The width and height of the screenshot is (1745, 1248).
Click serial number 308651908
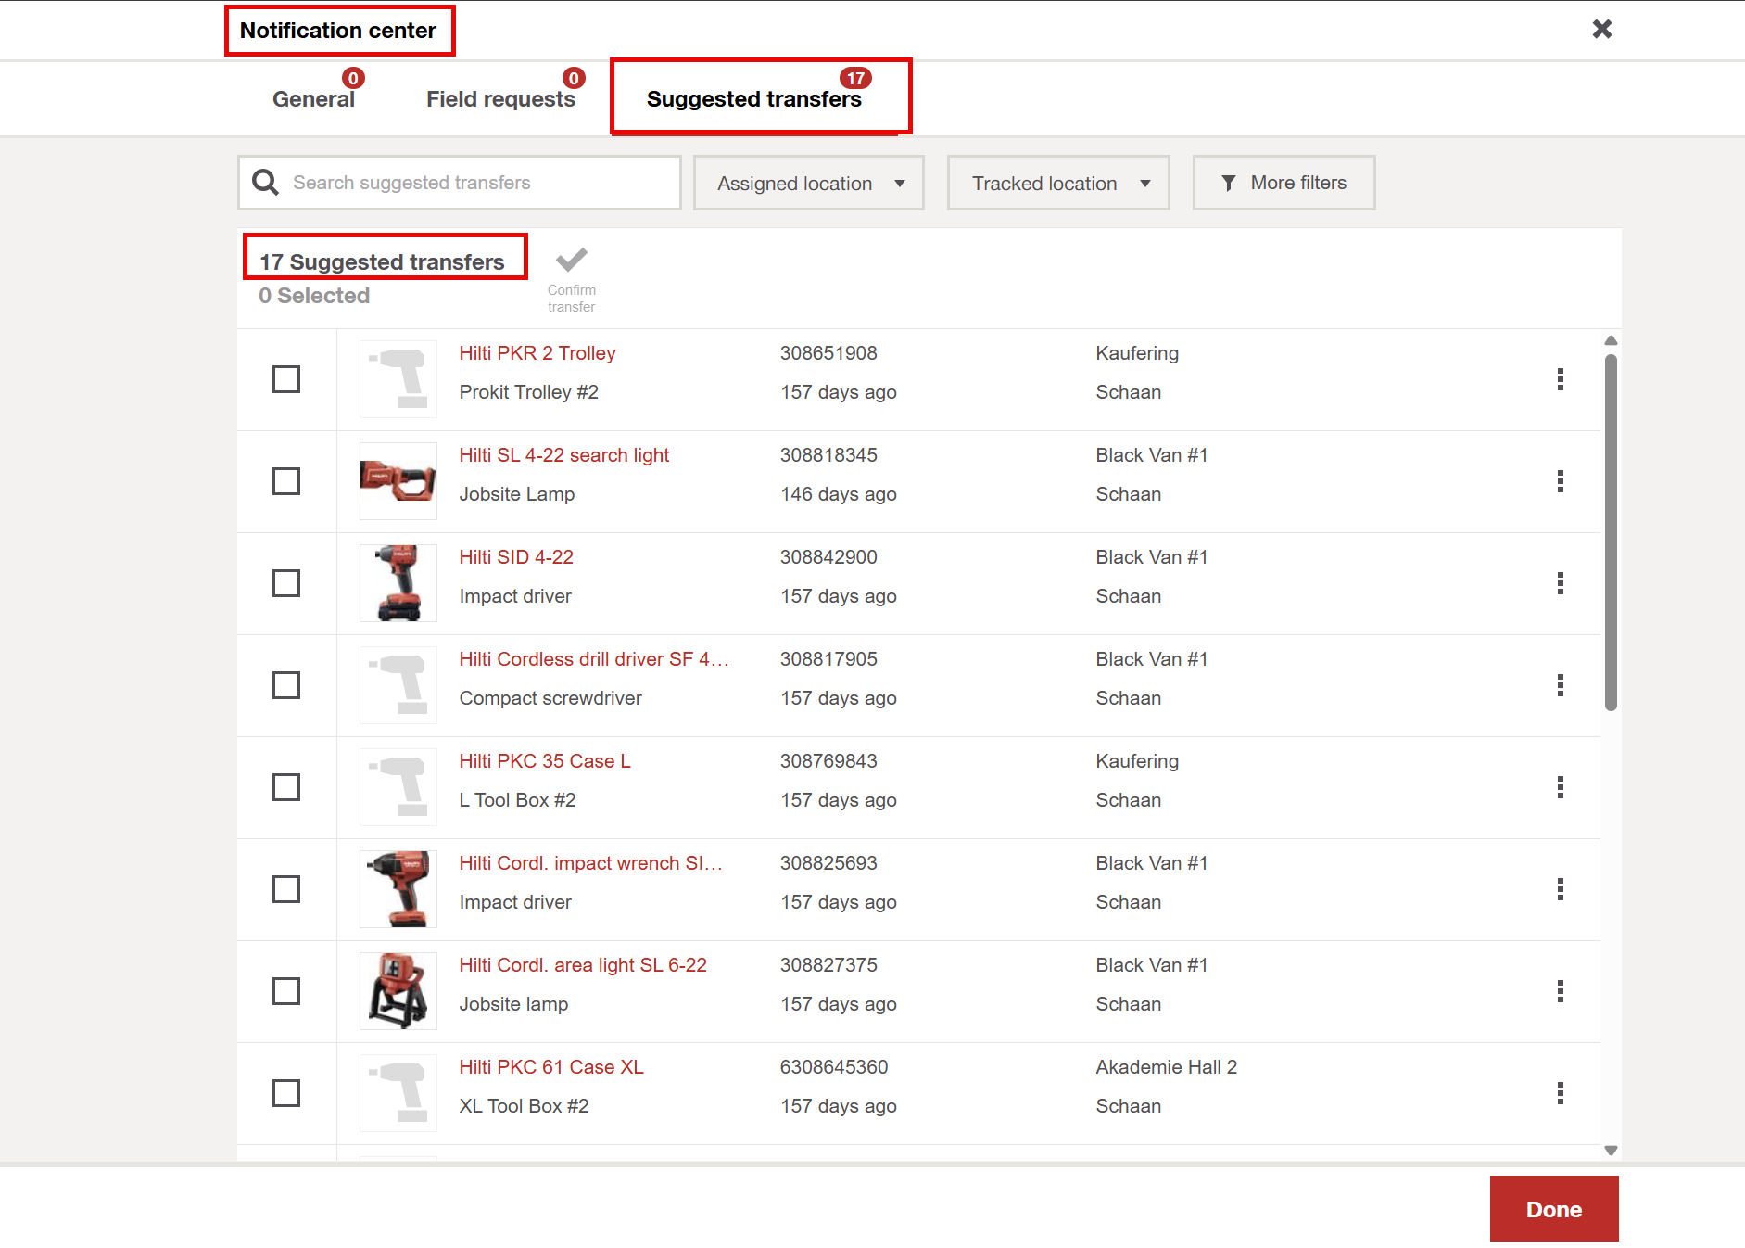click(x=828, y=353)
